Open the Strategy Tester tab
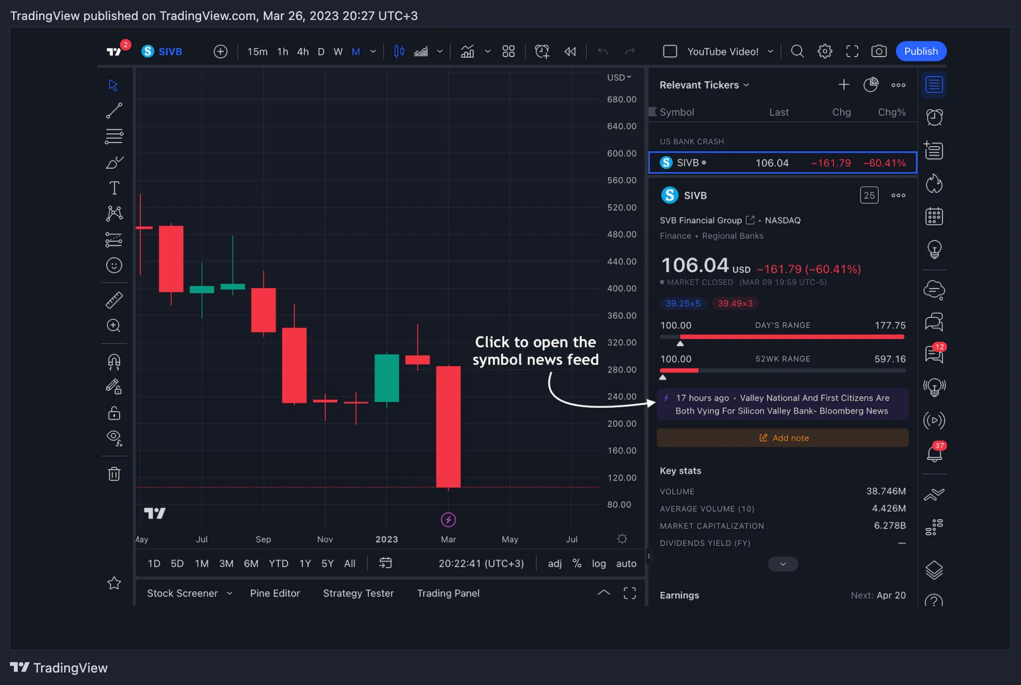The width and height of the screenshot is (1021, 685). [x=358, y=593]
